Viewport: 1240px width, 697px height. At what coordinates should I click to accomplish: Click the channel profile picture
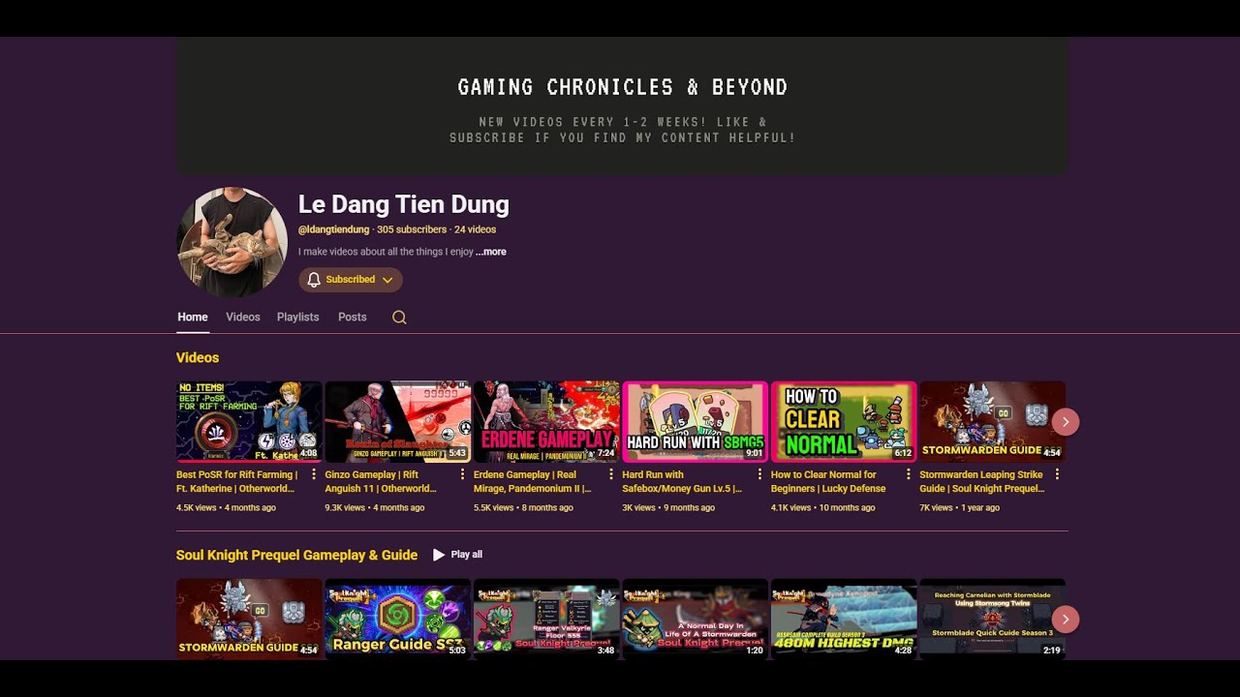232,242
